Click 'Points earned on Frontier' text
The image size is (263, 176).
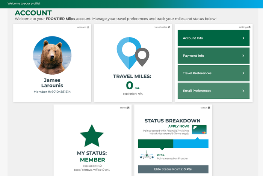pyautogui.click(x=172, y=158)
